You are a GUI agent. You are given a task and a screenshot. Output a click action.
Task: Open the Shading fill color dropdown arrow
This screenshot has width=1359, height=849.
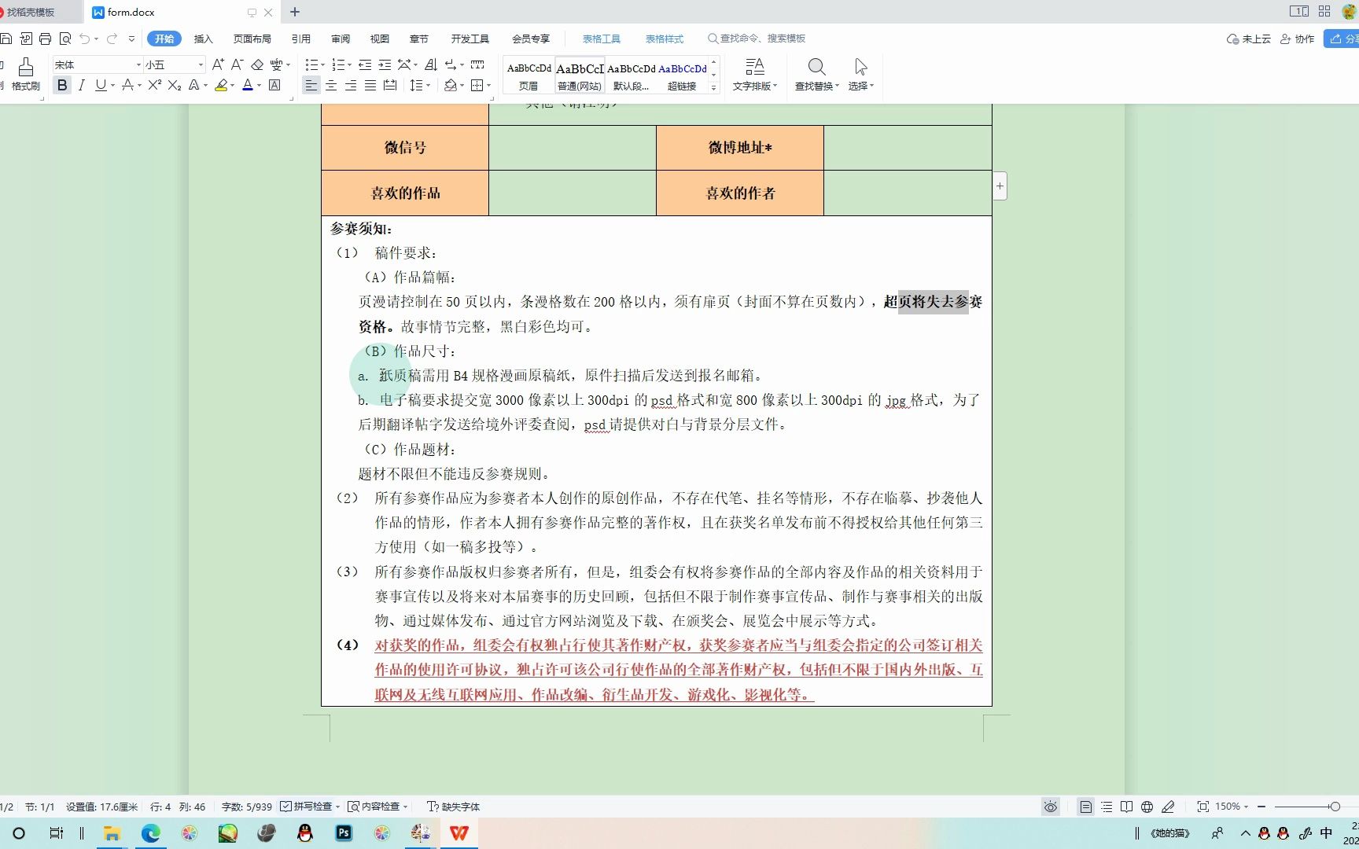[x=462, y=86]
